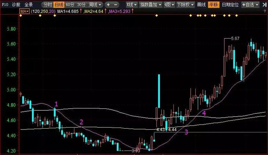Click the first yellow diamond event marker
Screen dimensions: 268x155
(20, 16)
